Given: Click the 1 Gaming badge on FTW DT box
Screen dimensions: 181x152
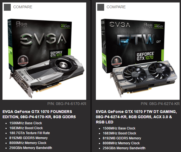Looking at the screenshot, I should point(117,61).
